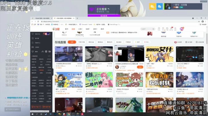208x116 pixels.
Task: Expand the 视频 dropdown in Douyu nav
Action: point(88,29)
